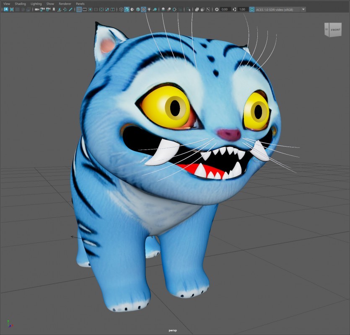Click the Film Gate icon
Image resolution: width=350 pixels, height=335 pixels.
(x=85, y=9)
